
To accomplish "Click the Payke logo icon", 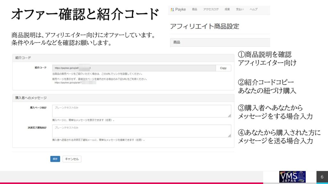I will (x=172, y=10).
